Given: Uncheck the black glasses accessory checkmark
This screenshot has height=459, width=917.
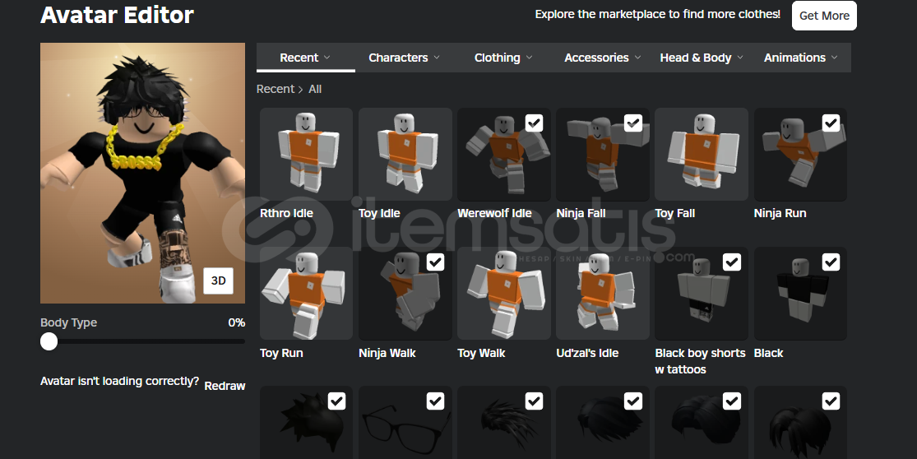Looking at the screenshot, I should pyautogui.click(x=435, y=401).
